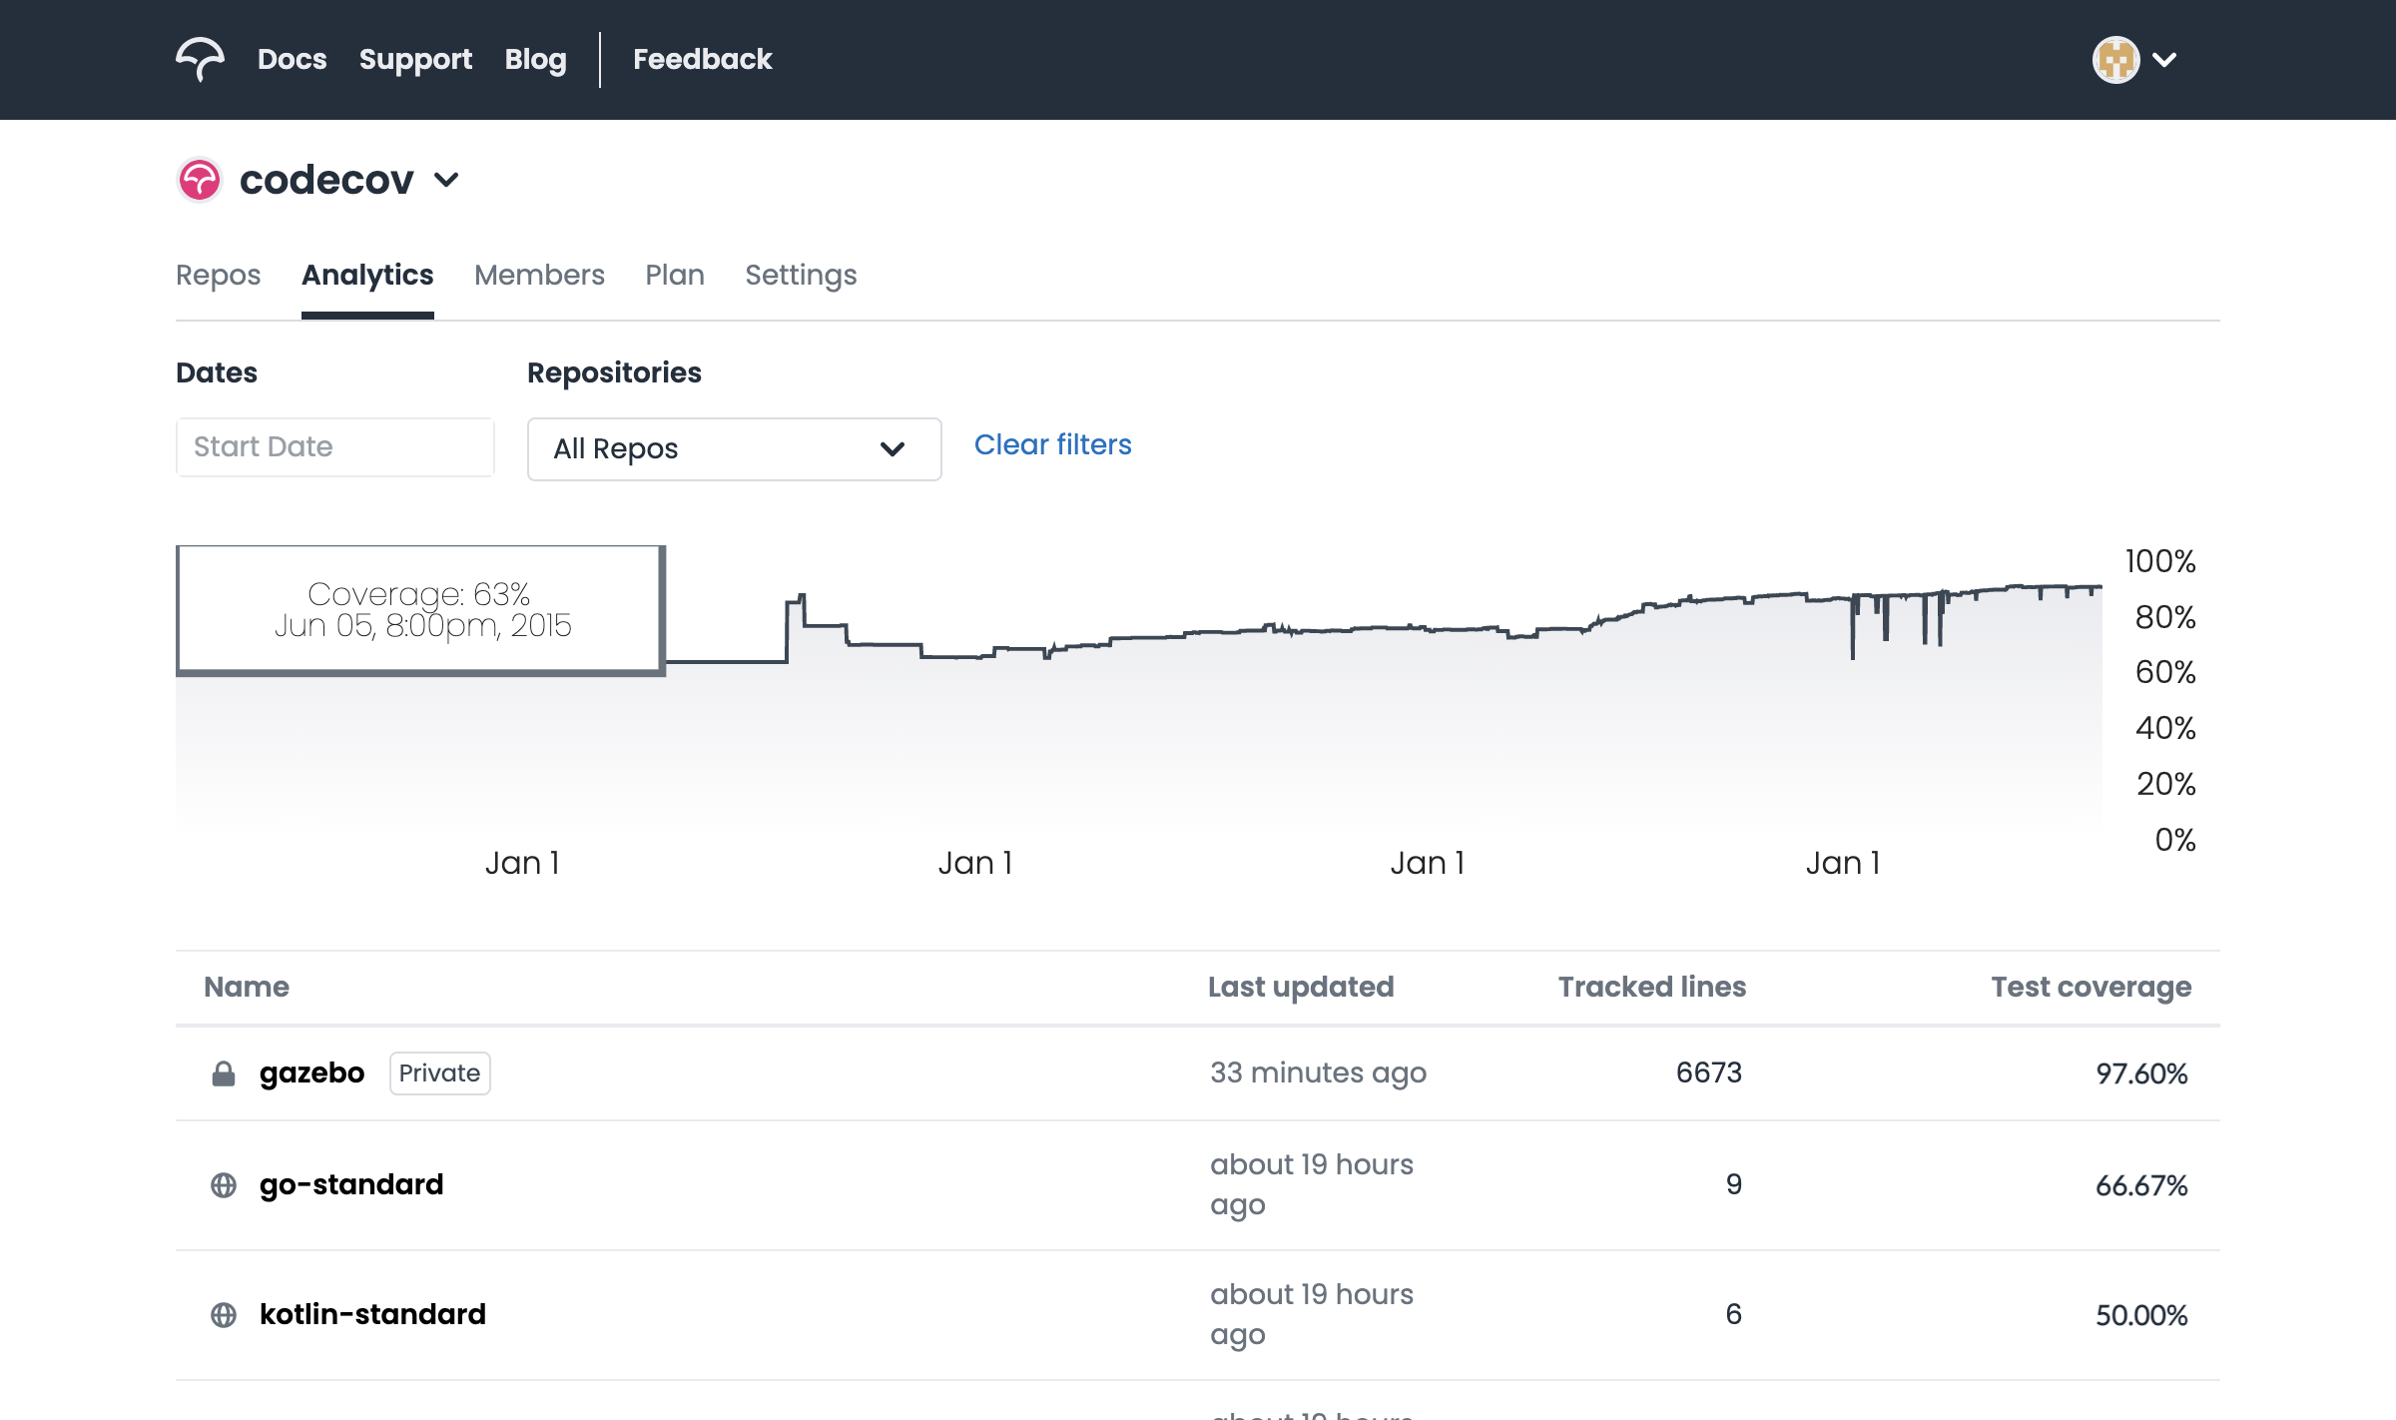Click the pink codecov organization avatar
2396x1420 pixels.
(x=200, y=180)
